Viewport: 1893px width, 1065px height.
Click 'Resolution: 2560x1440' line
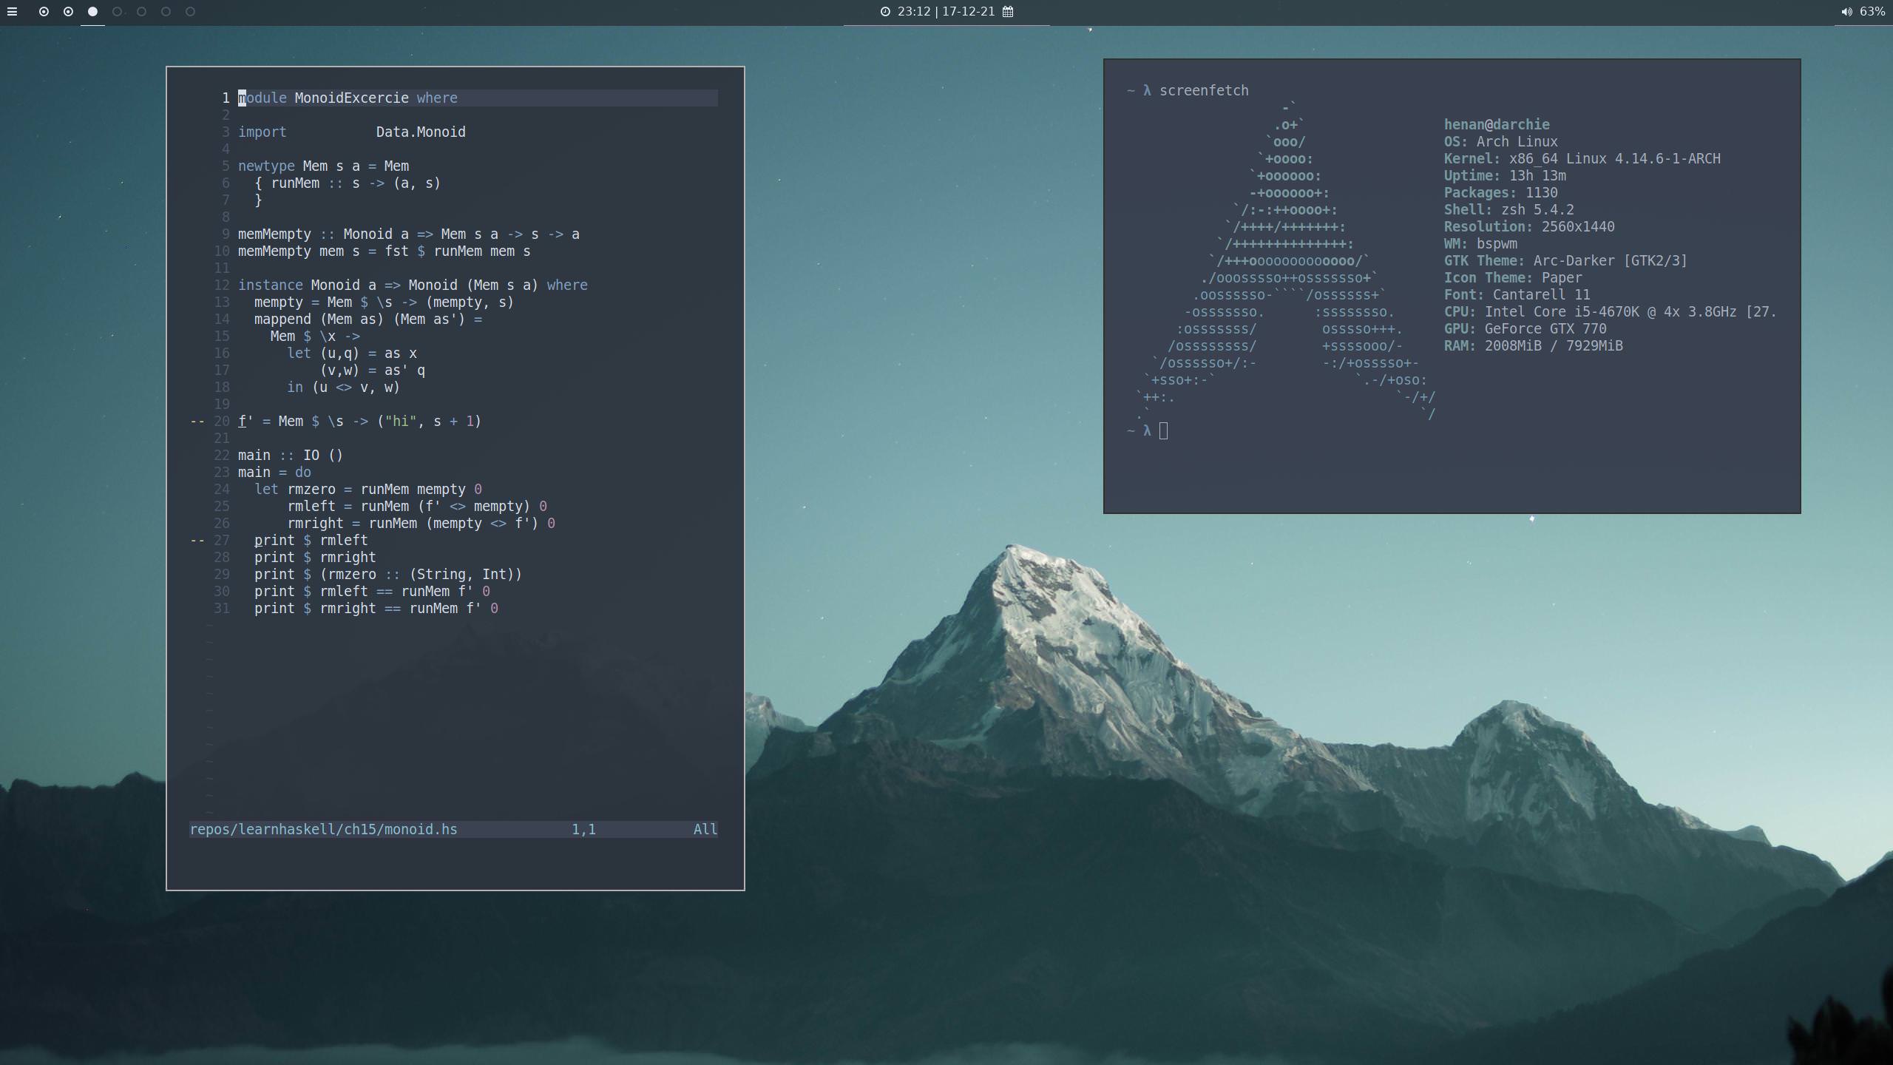click(1529, 226)
